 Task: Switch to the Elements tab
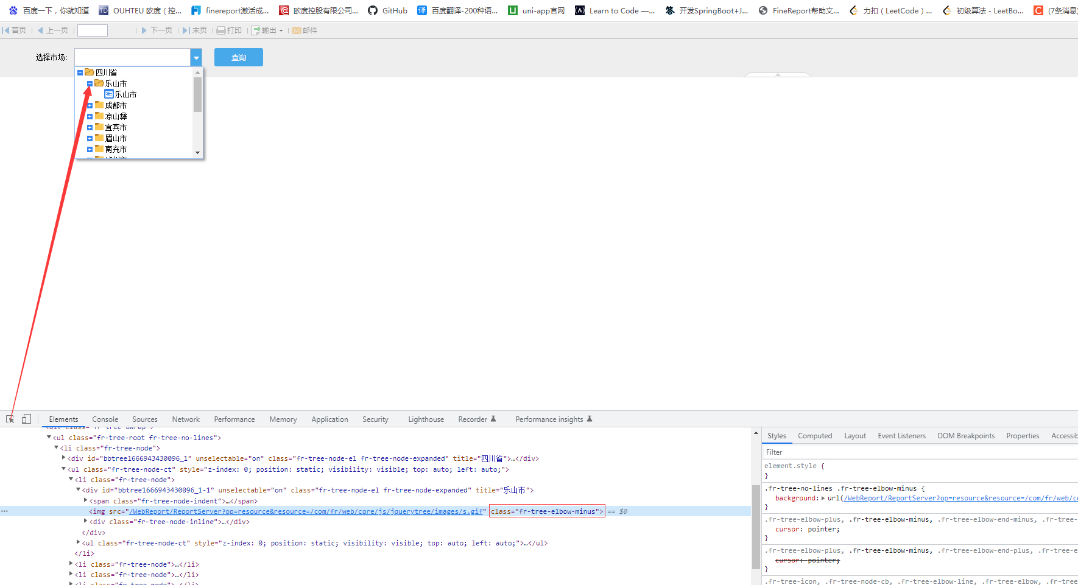[x=63, y=419]
